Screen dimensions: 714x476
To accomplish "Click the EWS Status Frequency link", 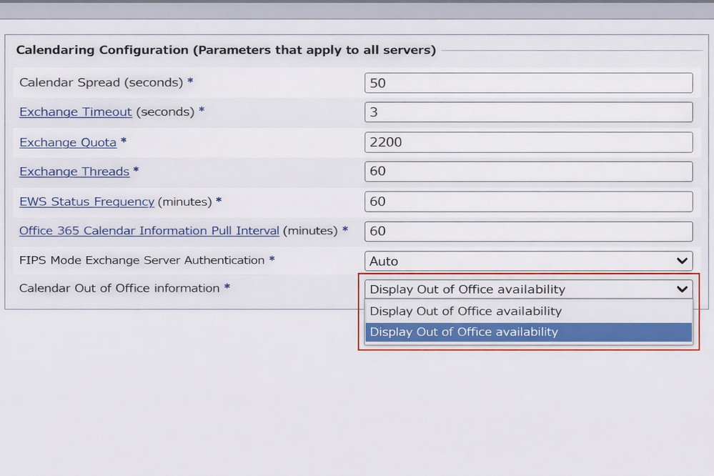I will (86, 202).
